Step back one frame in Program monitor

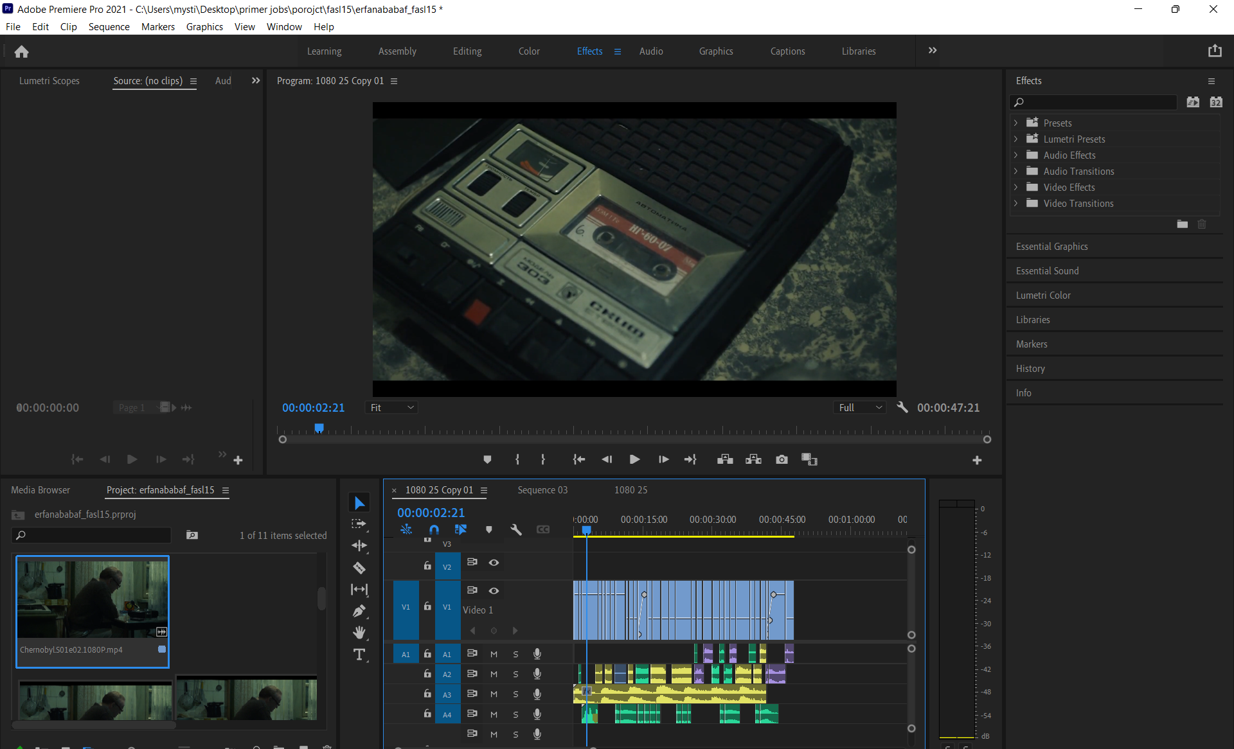tap(607, 459)
